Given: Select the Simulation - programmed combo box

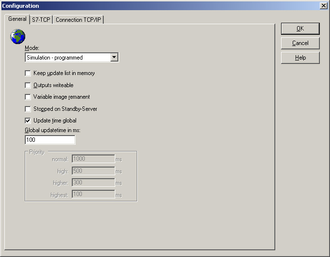Looking at the screenshot, I should tap(67, 58).
